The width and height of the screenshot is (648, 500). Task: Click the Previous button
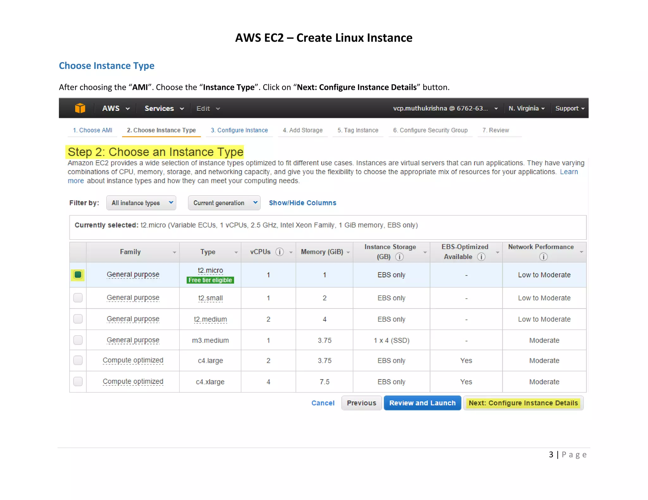pyautogui.click(x=362, y=403)
